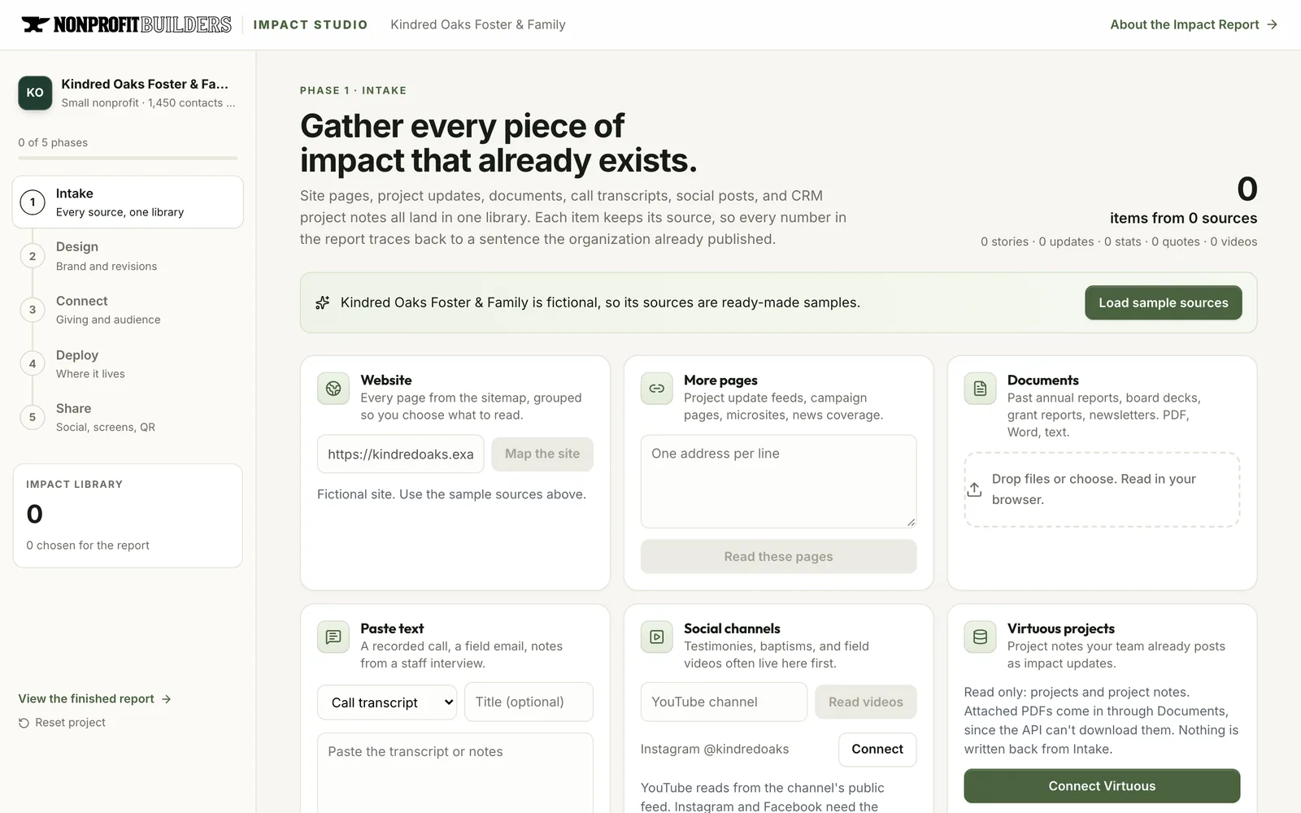Screen dimensions: 1301x813
Task: Click the upload icon in the drop zone
Action: click(x=974, y=489)
